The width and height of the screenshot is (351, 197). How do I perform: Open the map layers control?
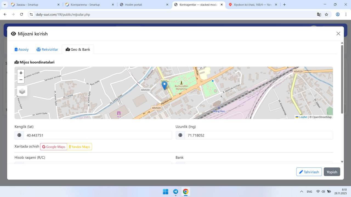tap(22, 91)
